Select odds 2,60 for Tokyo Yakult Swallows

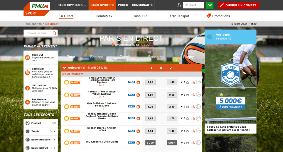click(172, 95)
